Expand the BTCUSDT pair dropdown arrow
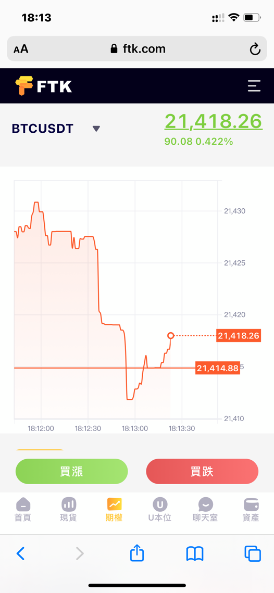Image resolution: width=274 pixels, height=593 pixels. [96, 129]
